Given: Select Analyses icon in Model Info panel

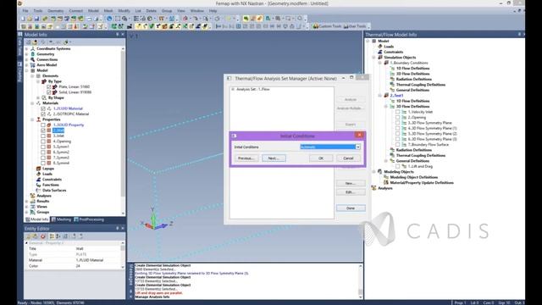Looking at the screenshot, I should pos(33,196).
